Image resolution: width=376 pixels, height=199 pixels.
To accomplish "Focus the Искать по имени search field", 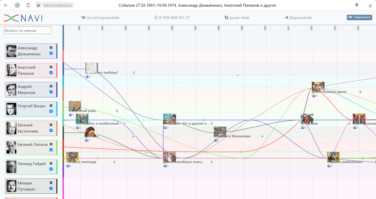I will (x=28, y=30).
